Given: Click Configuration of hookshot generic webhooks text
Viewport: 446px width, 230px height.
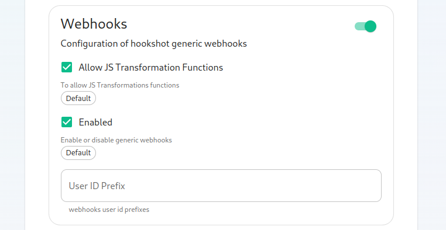Looking at the screenshot, I should pyautogui.click(x=153, y=44).
